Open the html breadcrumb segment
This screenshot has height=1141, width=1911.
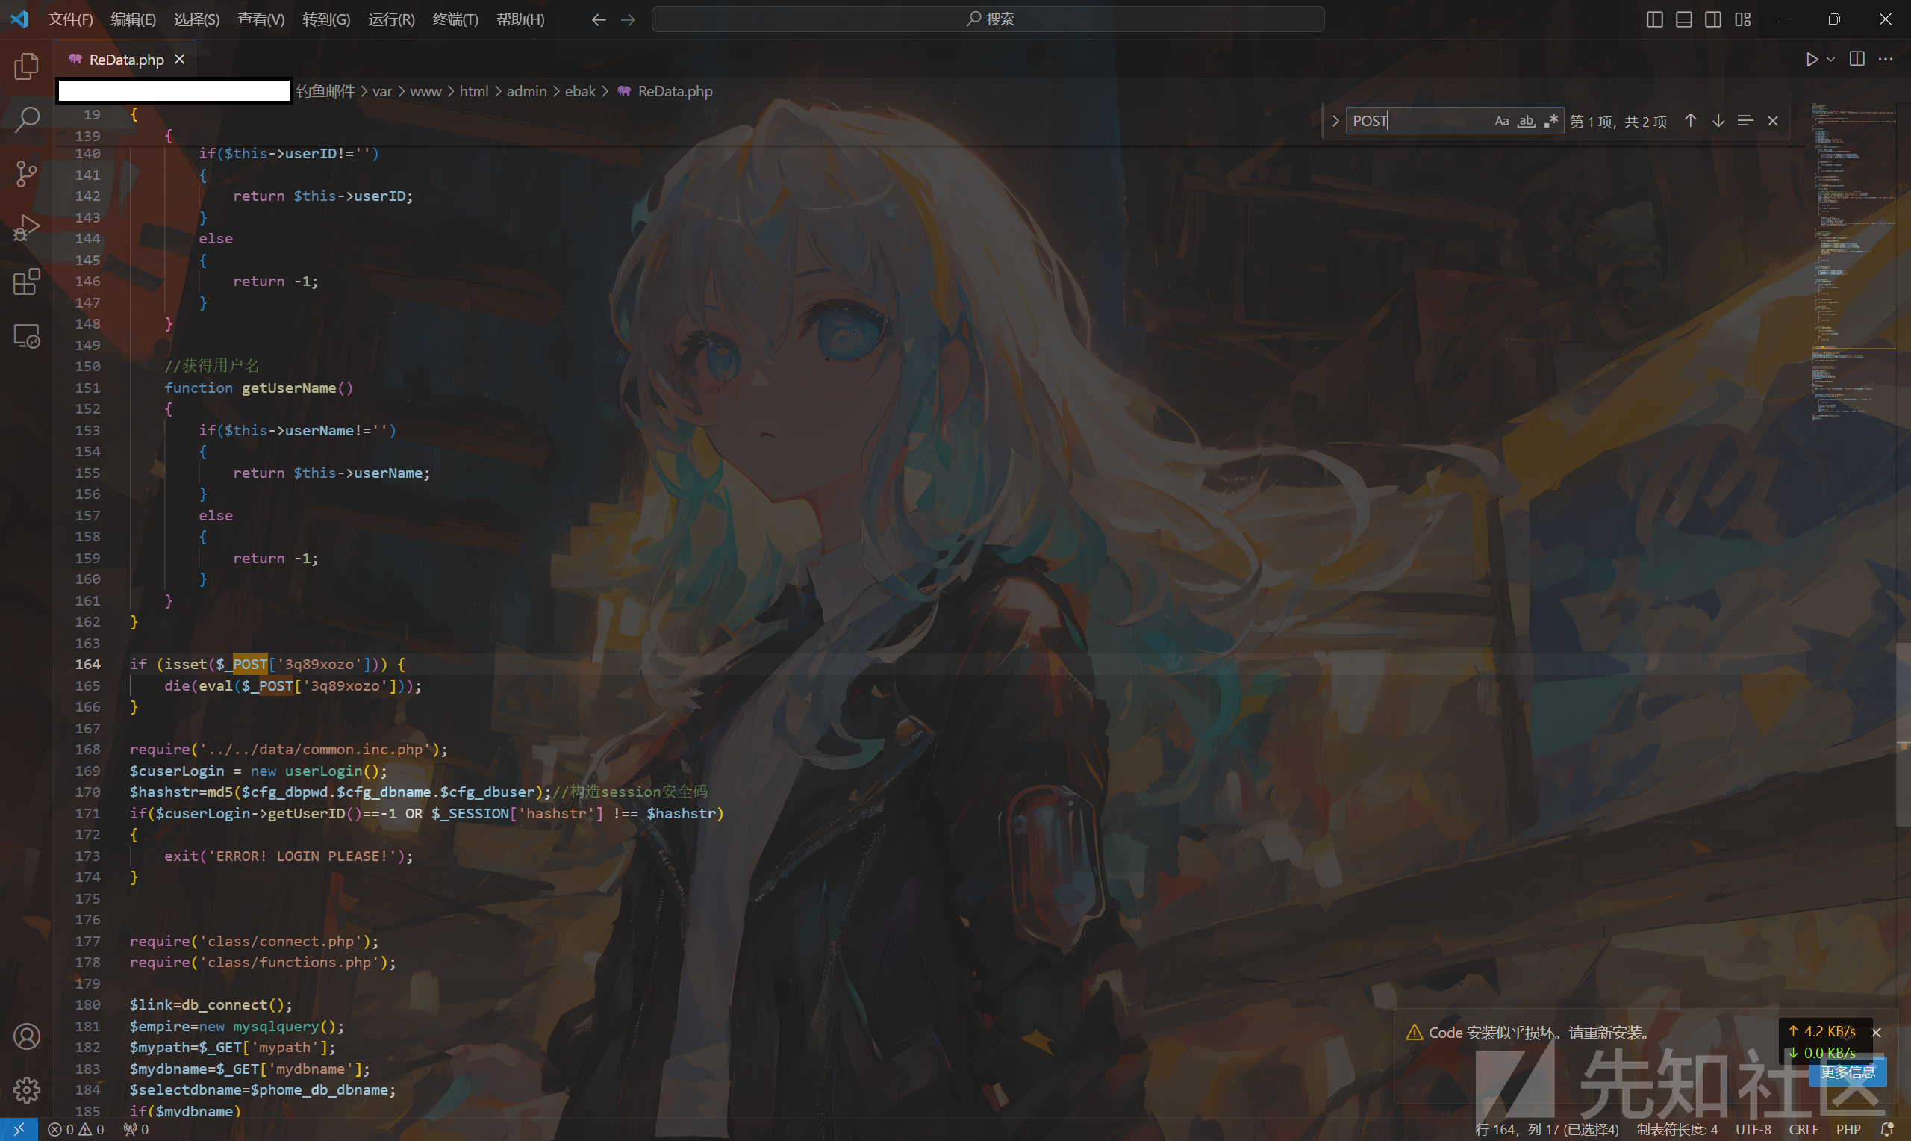click(474, 92)
